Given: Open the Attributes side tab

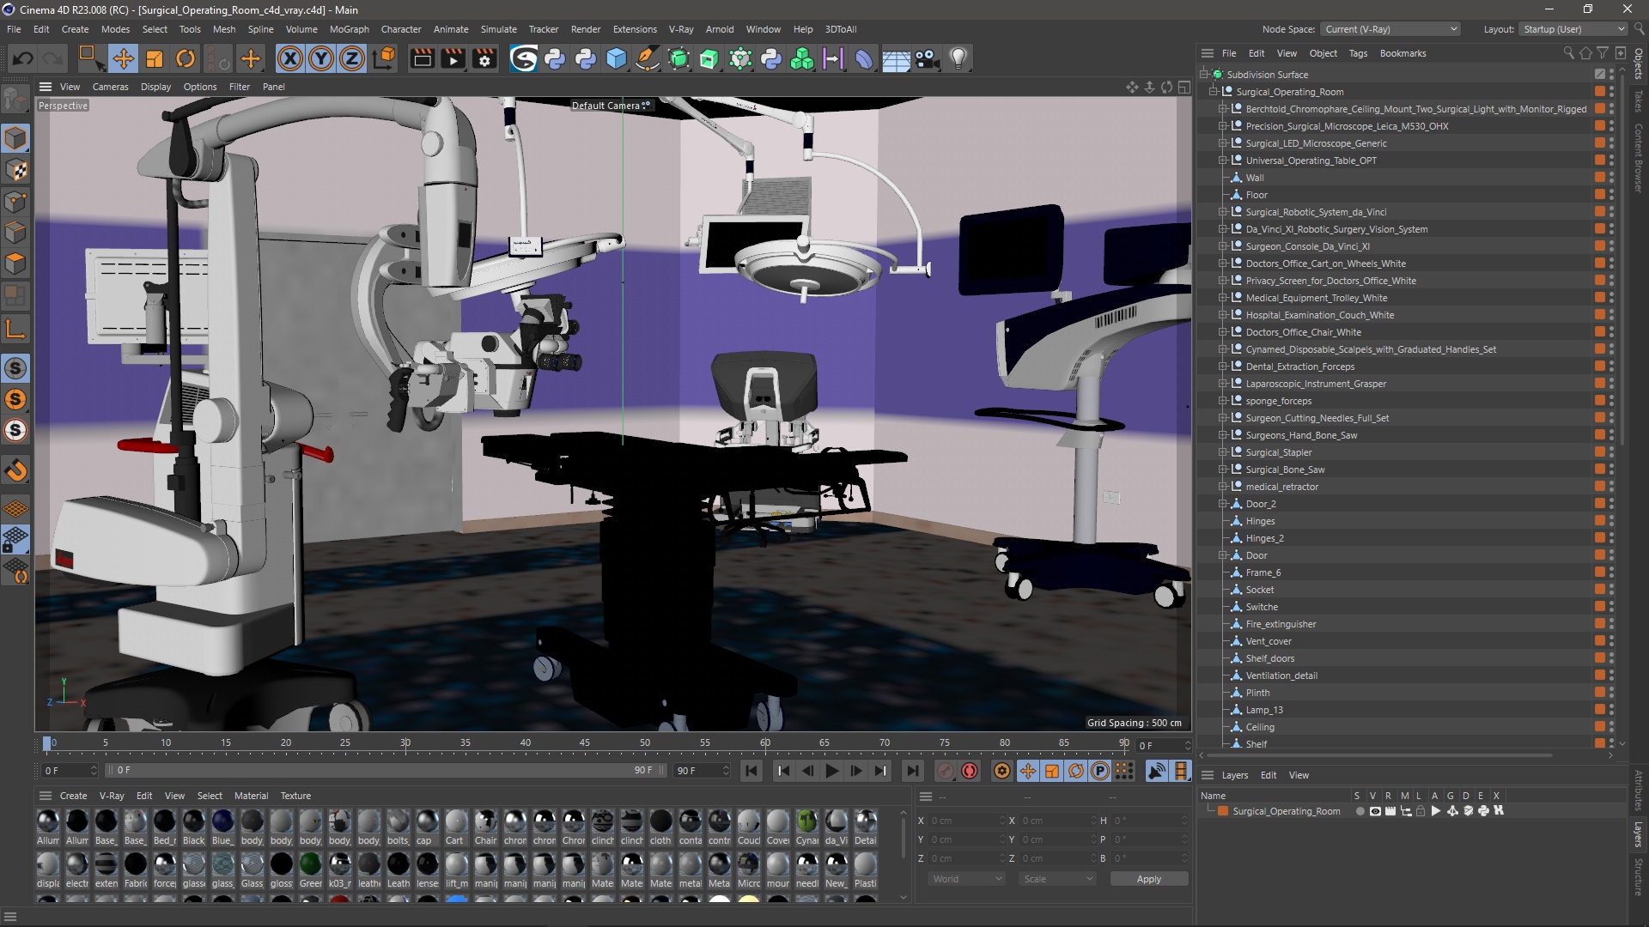Looking at the screenshot, I should (x=1639, y=791).
